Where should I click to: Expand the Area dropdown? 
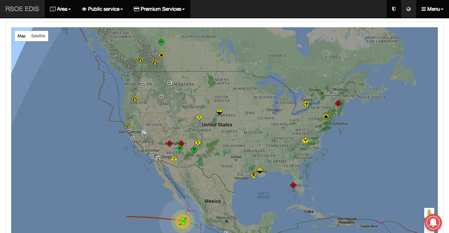tap(60, 9)
